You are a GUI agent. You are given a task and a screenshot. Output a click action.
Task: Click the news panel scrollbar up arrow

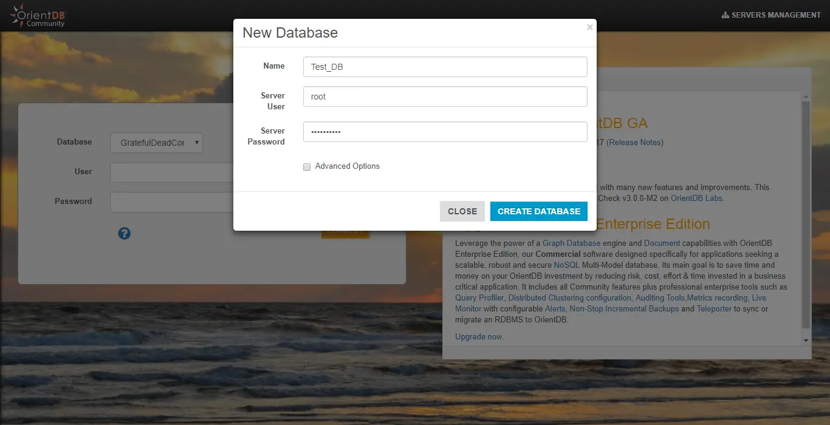click(806, 97)
